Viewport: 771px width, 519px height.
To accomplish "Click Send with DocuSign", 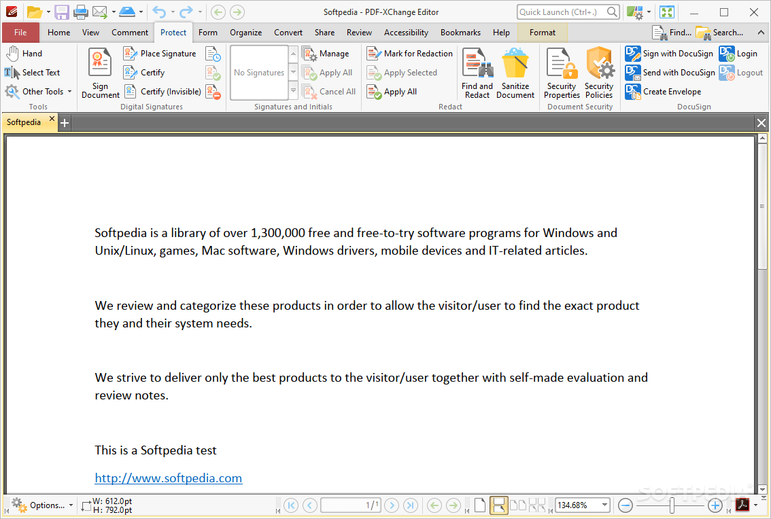I will coord(670,73).
